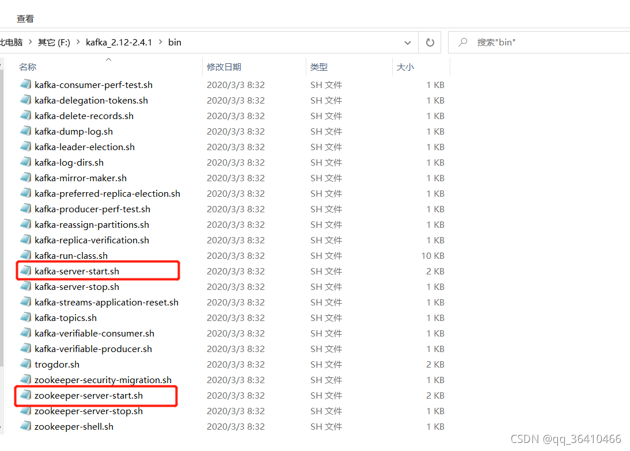Click the search magnifier icon
Image resolution: width=630 pixels, height=451 pixels.
click(x=463, y=42)
